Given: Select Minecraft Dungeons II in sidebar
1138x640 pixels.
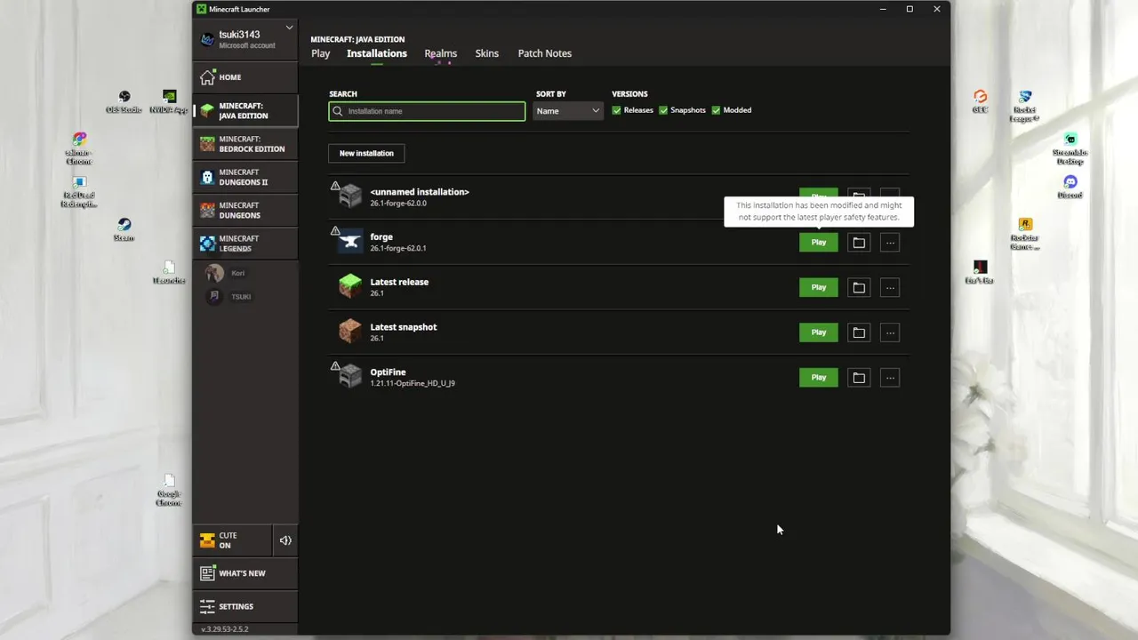Looking at the screenshot, I should coord(245,177).
